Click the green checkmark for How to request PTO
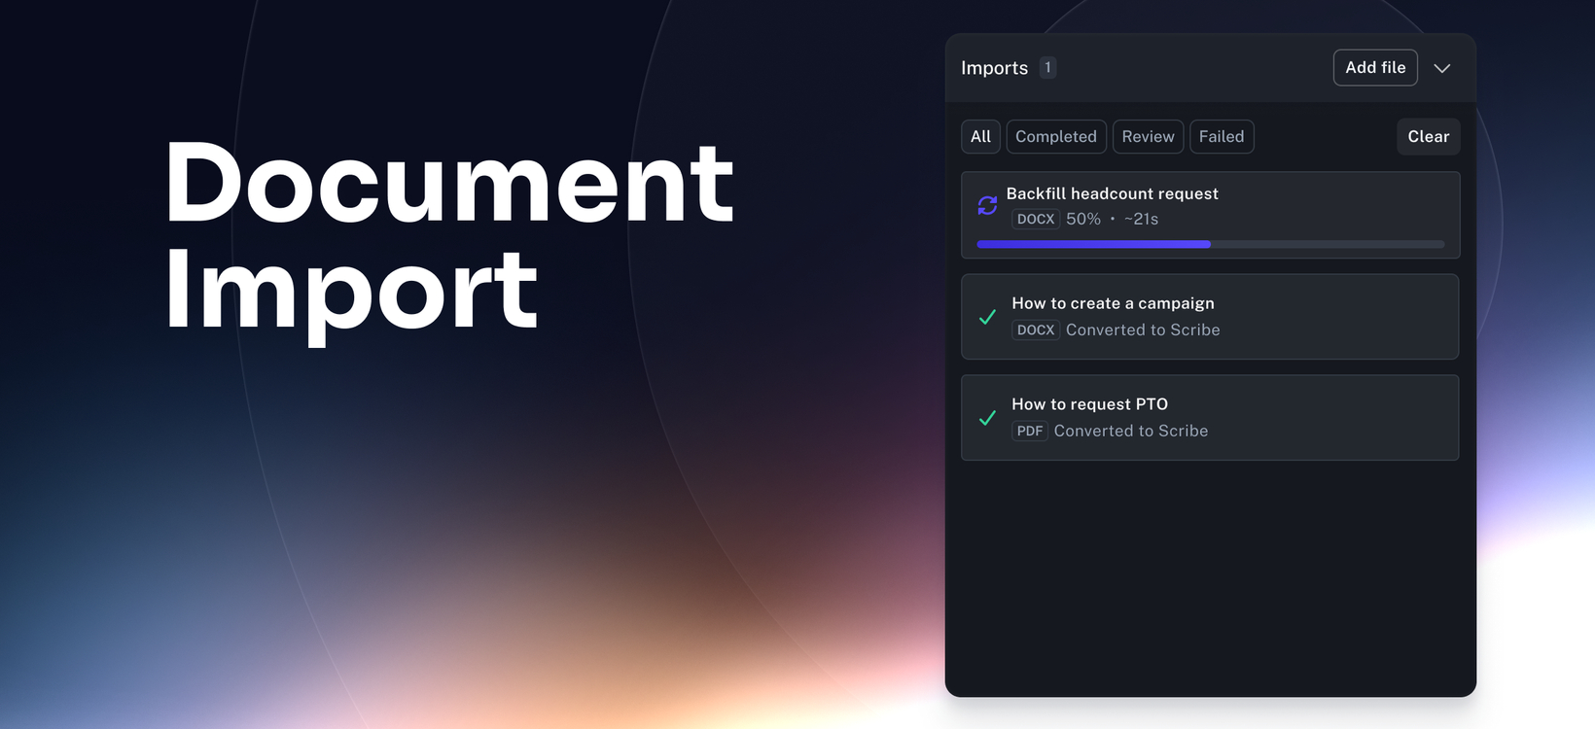This screenshot has height=729, width=1595. point(987,418)
